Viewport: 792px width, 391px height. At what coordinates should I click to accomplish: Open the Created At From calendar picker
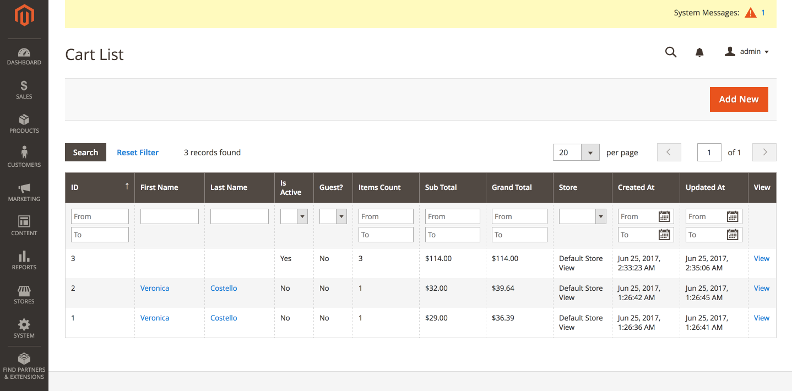pyautogui.click(x=665, y=216)
